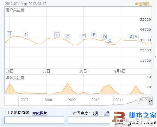Click the 44000 axis value
157x127 pixels.
145,29
